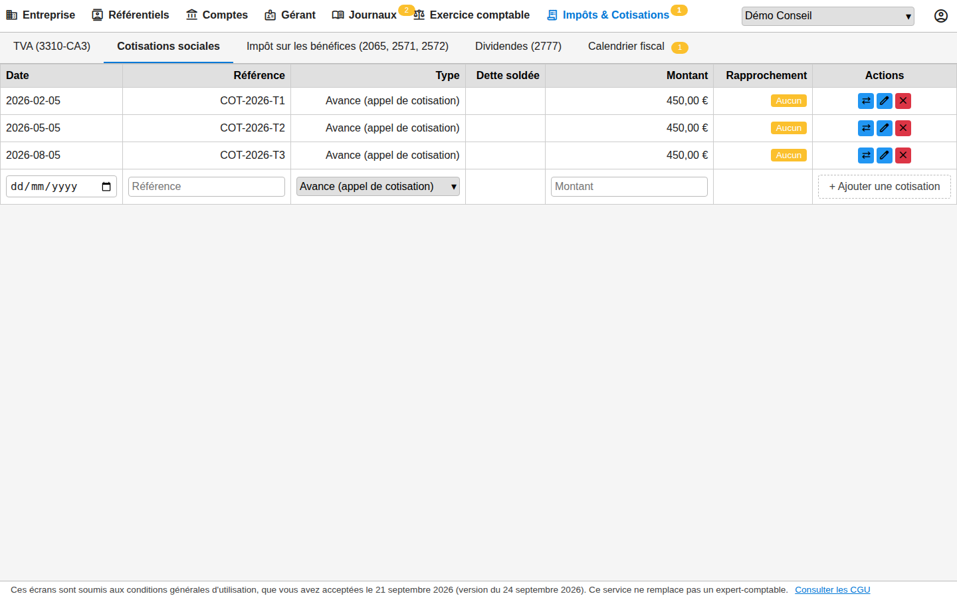Screen dimensions: 957x598
Task: Switch to Impôt sur les bénéfices tab
Action: tap(348, 47)
